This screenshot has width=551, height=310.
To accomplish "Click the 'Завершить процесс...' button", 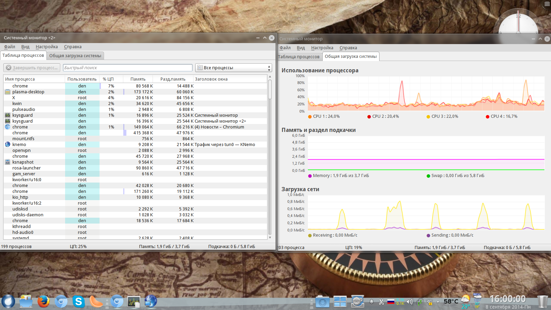I will coord(32,68).
